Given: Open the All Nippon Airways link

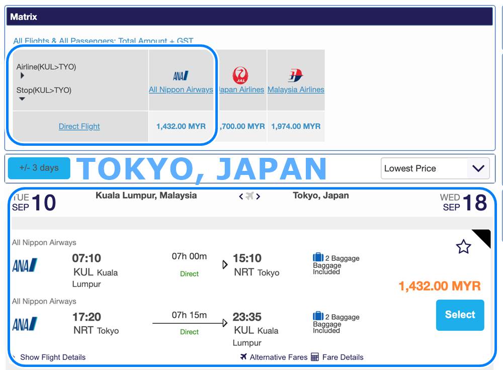Looking at the screenshot, I should click(x=181, y=89).
